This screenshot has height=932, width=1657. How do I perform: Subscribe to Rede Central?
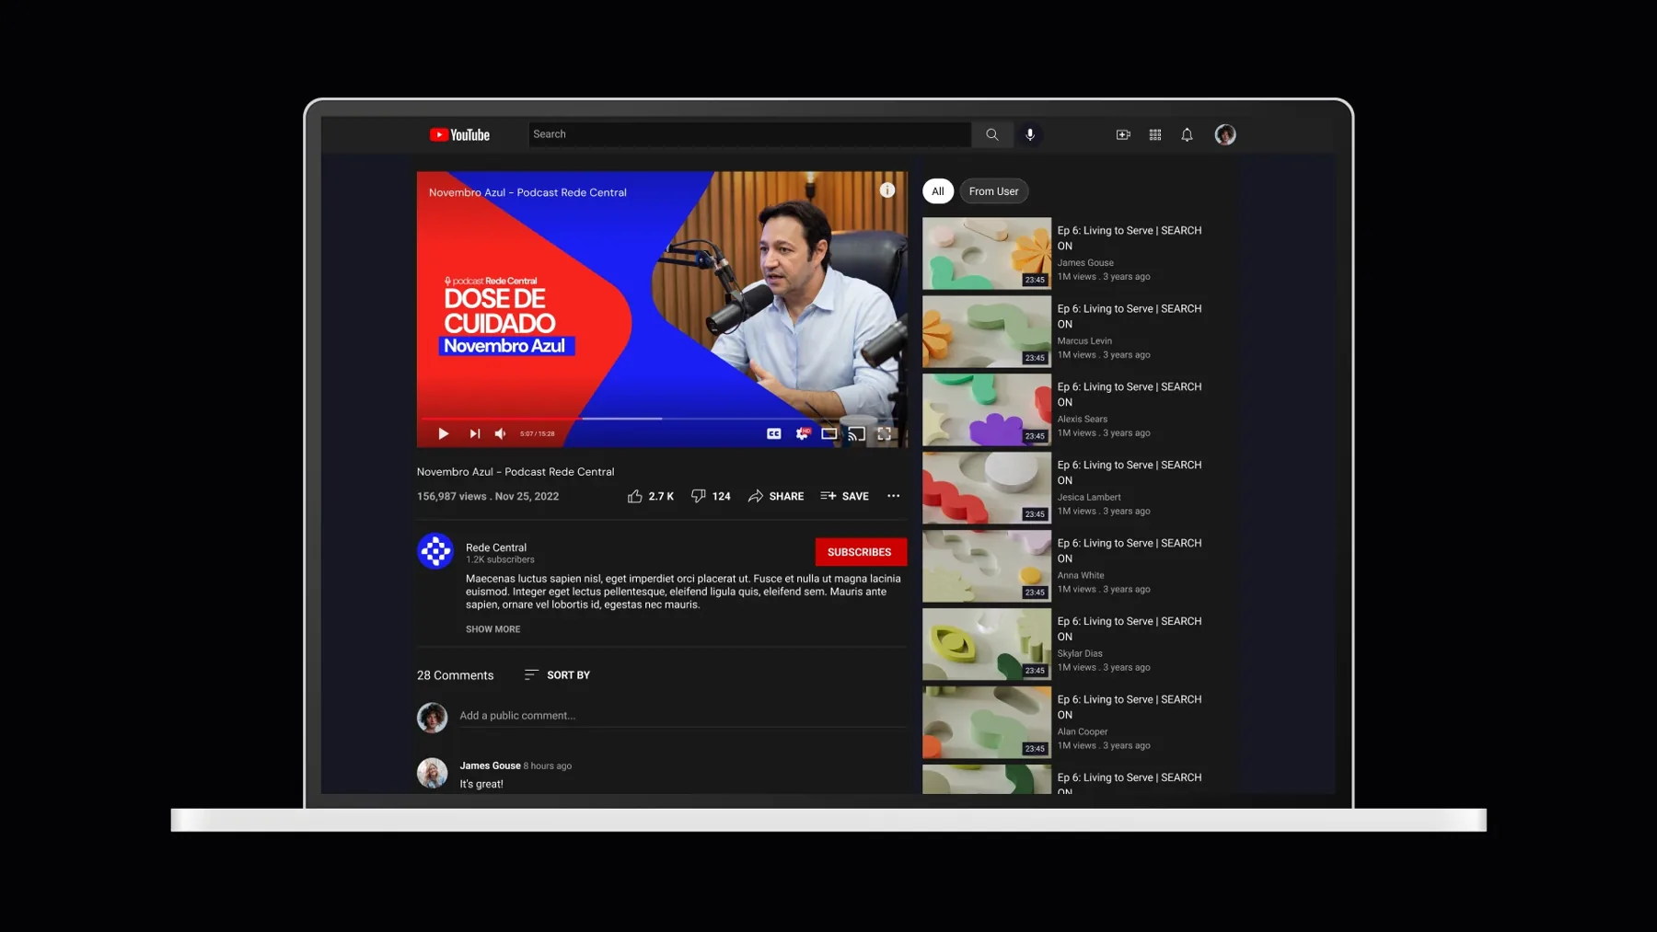860,552
